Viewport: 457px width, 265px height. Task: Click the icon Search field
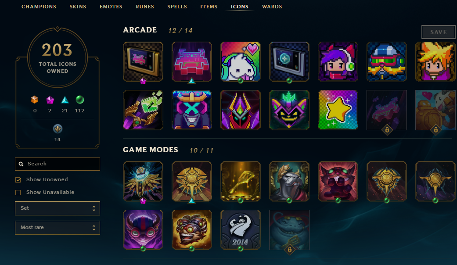coord(58,164)
